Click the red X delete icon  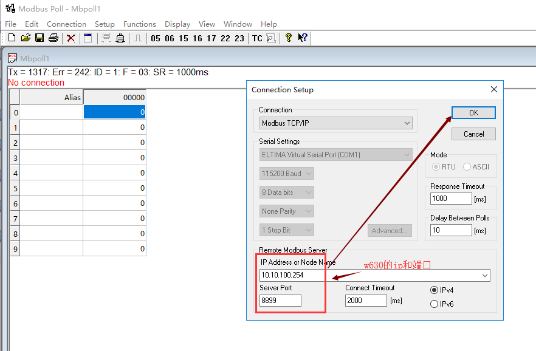pos(71,38)
